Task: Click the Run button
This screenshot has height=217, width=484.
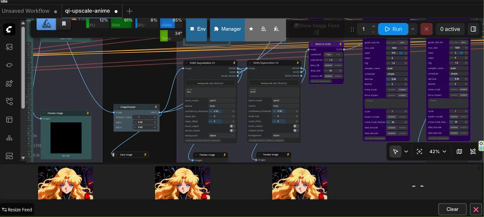Action: (x=393, y=29)
